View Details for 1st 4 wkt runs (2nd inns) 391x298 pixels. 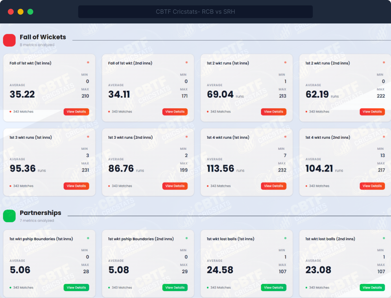pyautogui.click(x=372, y=186)
